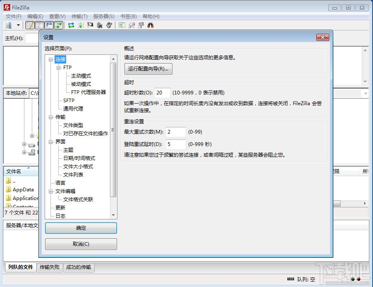373x287 pixels.
Task: Open the Site Manager dropdown arrow
Action: [18, 25]
